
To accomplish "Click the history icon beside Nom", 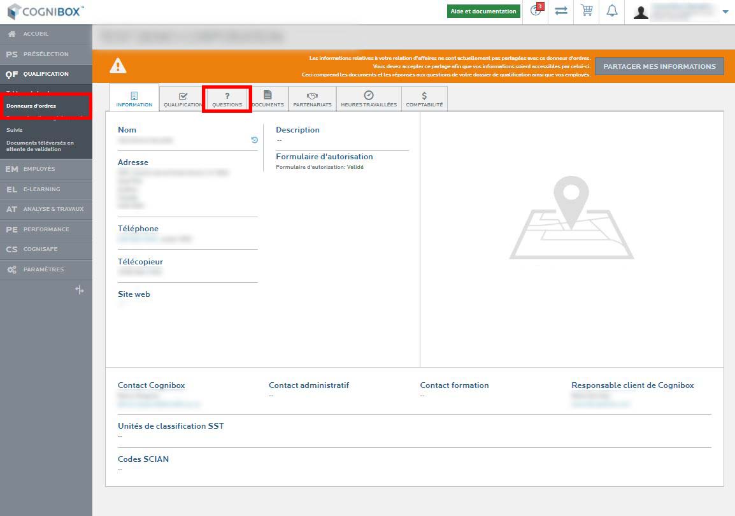I will (x=254, y=140).
